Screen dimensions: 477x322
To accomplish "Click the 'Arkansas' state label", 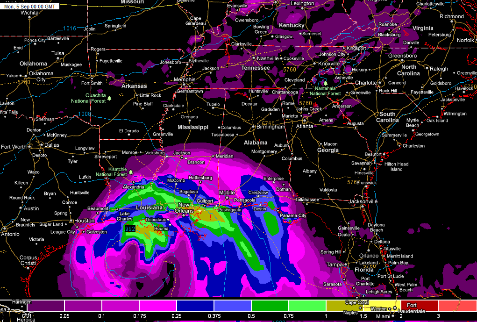I will [134, 86].
